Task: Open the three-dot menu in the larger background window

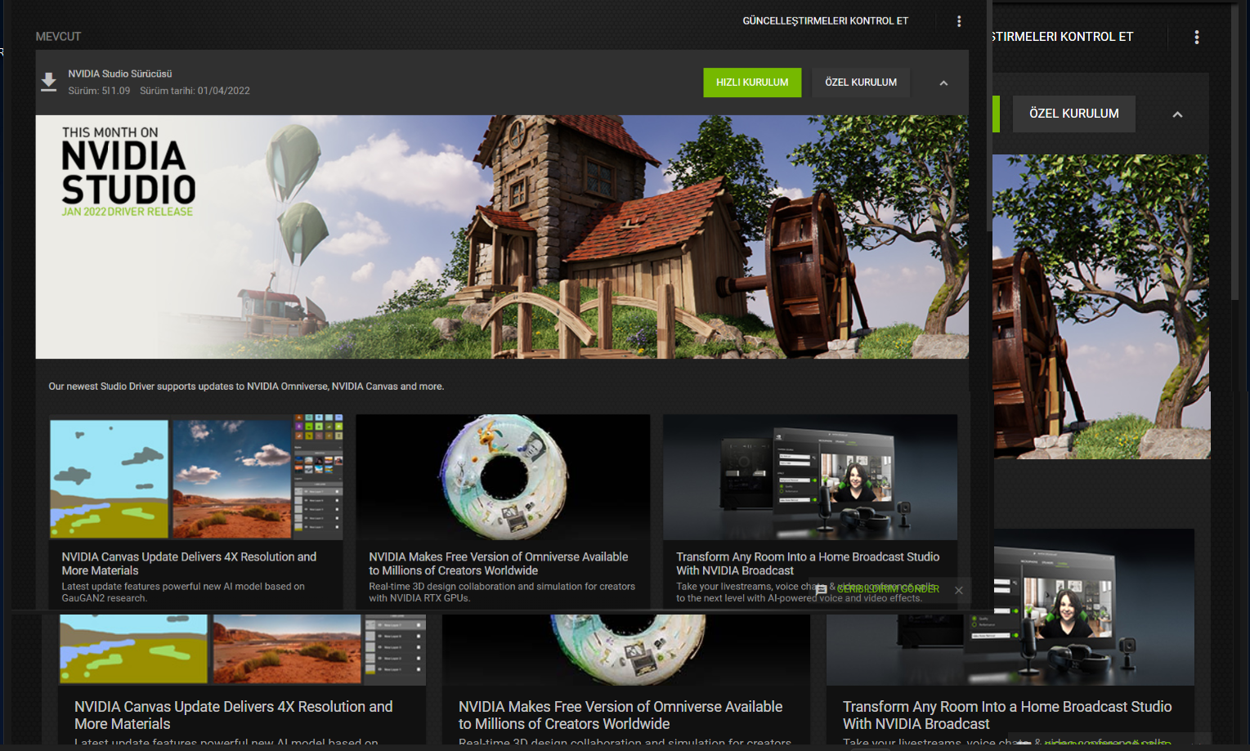Action: 1197,37
